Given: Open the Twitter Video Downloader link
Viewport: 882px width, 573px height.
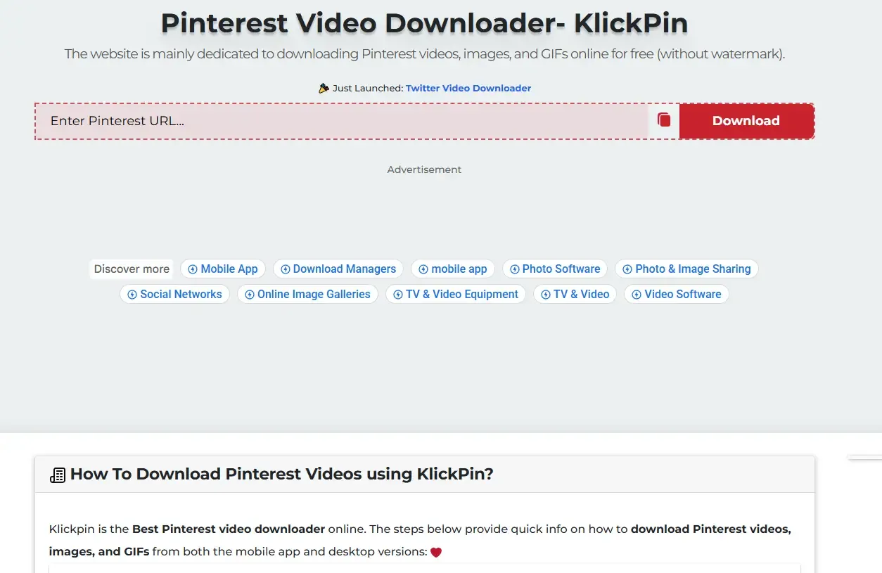Looking at the screenshot, I should point(468,88).
